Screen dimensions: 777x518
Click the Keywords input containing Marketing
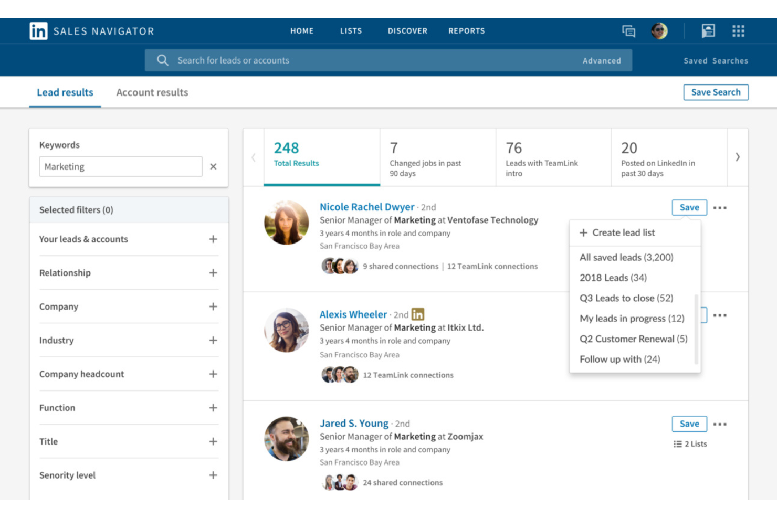click(x=121, y=166)
